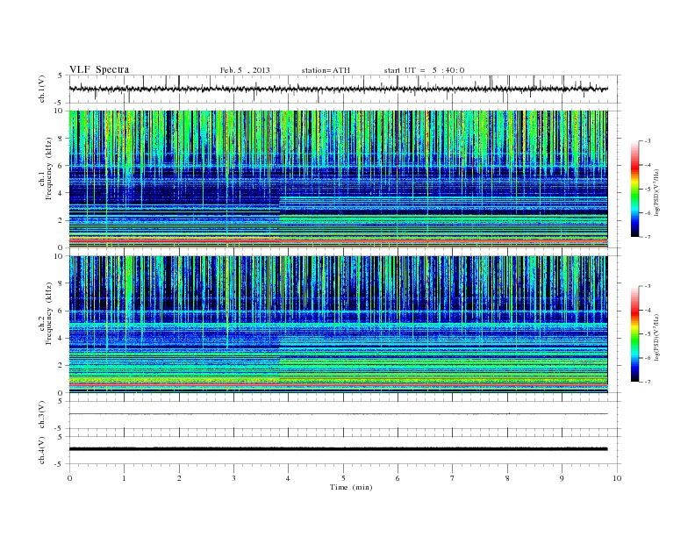Click the 'Time (min)' axis title
Screen dimensions: 695x537
point(351,487)
